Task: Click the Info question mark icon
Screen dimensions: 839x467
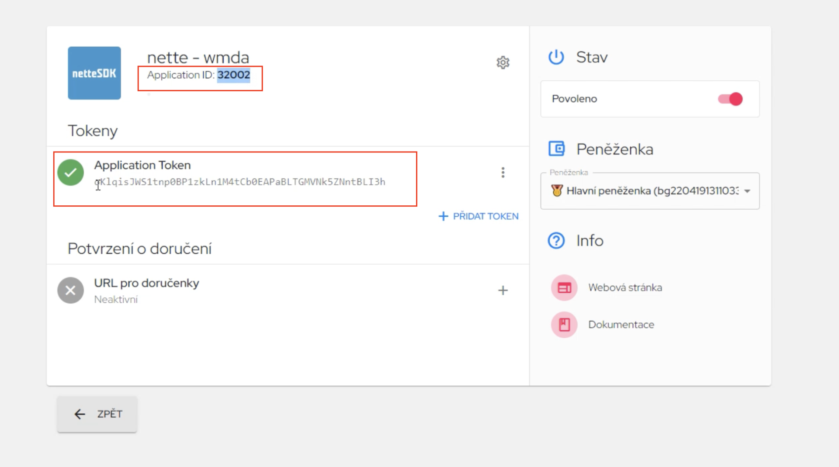Action: (x=556, y=241)
